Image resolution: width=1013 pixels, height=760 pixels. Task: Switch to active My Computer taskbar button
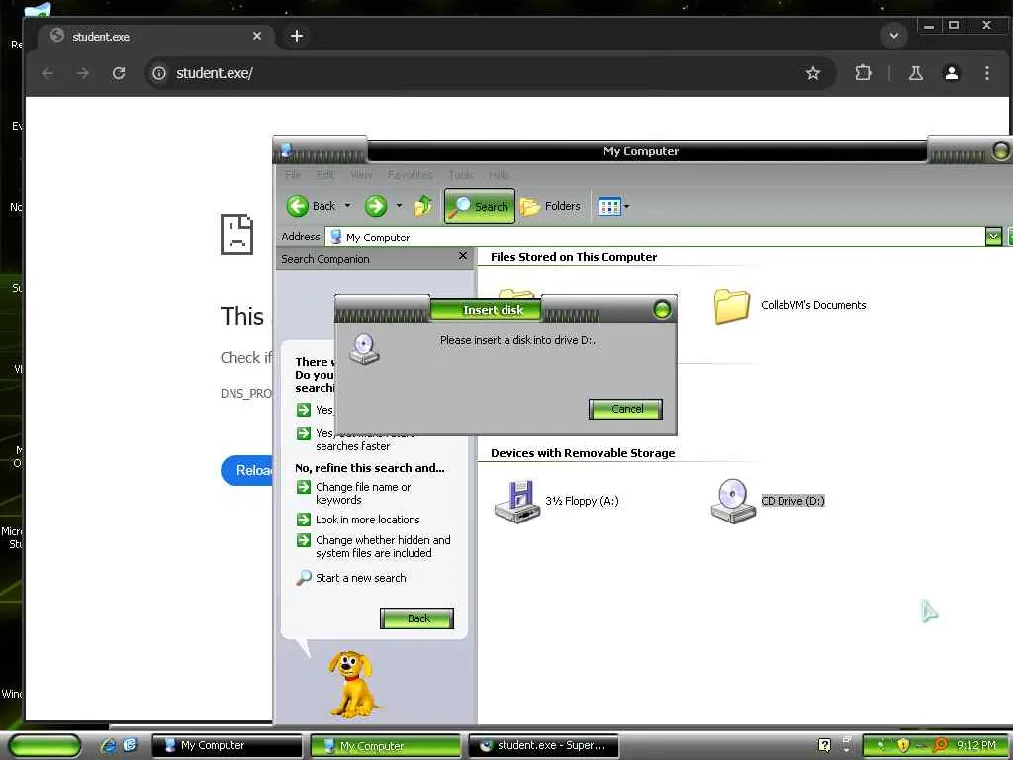[x=386, y=746]
